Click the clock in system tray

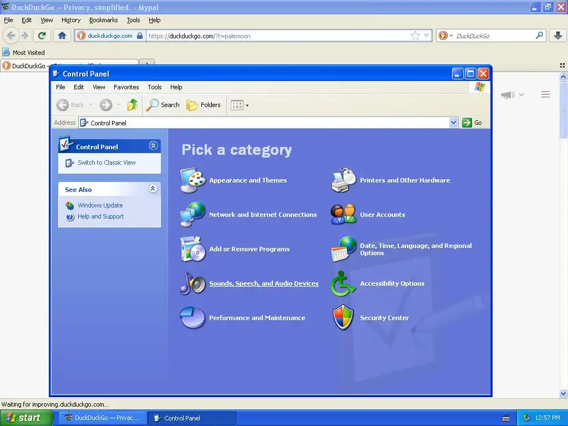[547, 418]
